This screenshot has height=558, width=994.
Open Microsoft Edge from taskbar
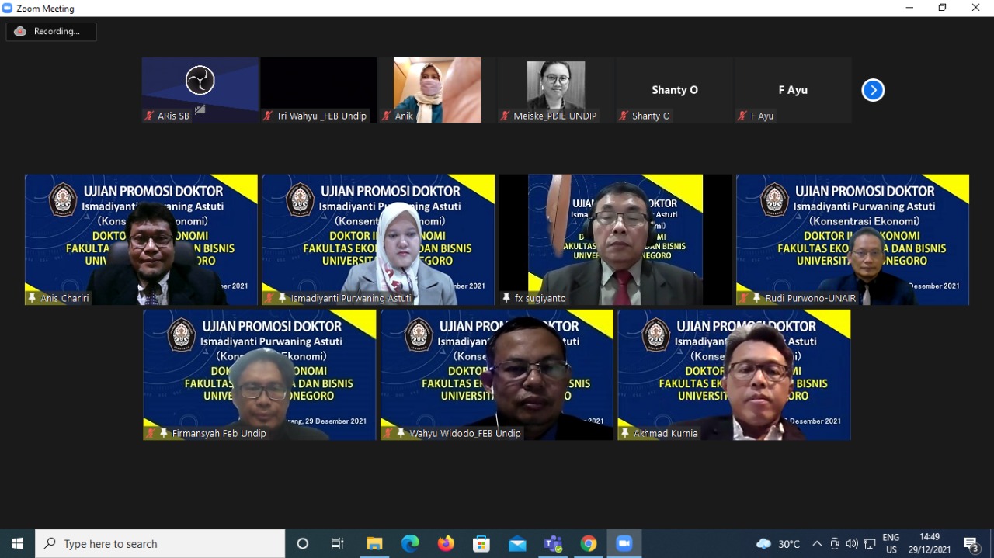pos(410,543)
